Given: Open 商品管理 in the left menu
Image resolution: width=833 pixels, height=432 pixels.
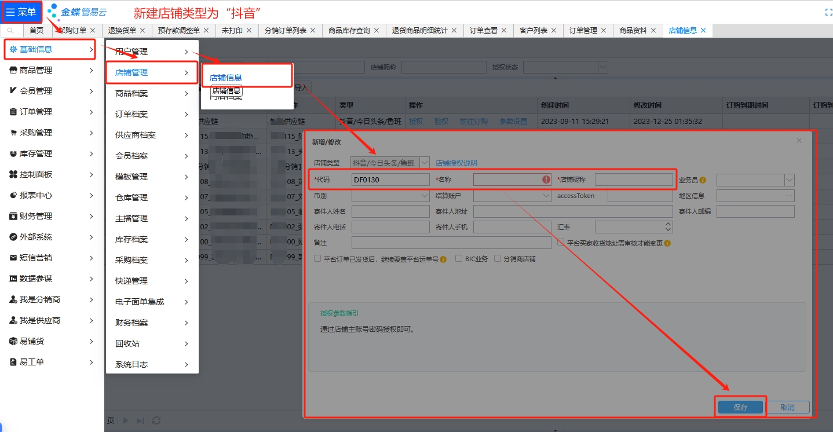Looking at the screenshot, I should click(x=36, y=70).
